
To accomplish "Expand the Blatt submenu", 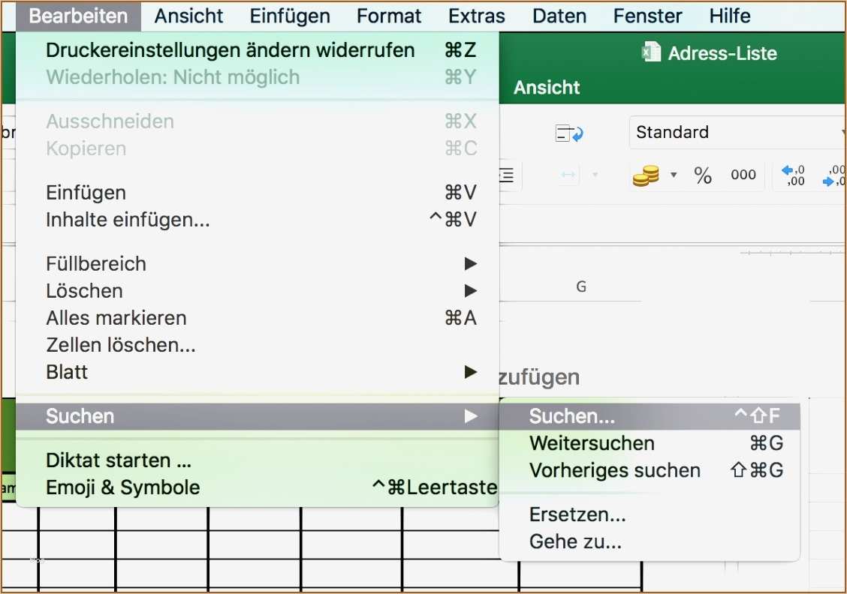I will coord(257,372).
